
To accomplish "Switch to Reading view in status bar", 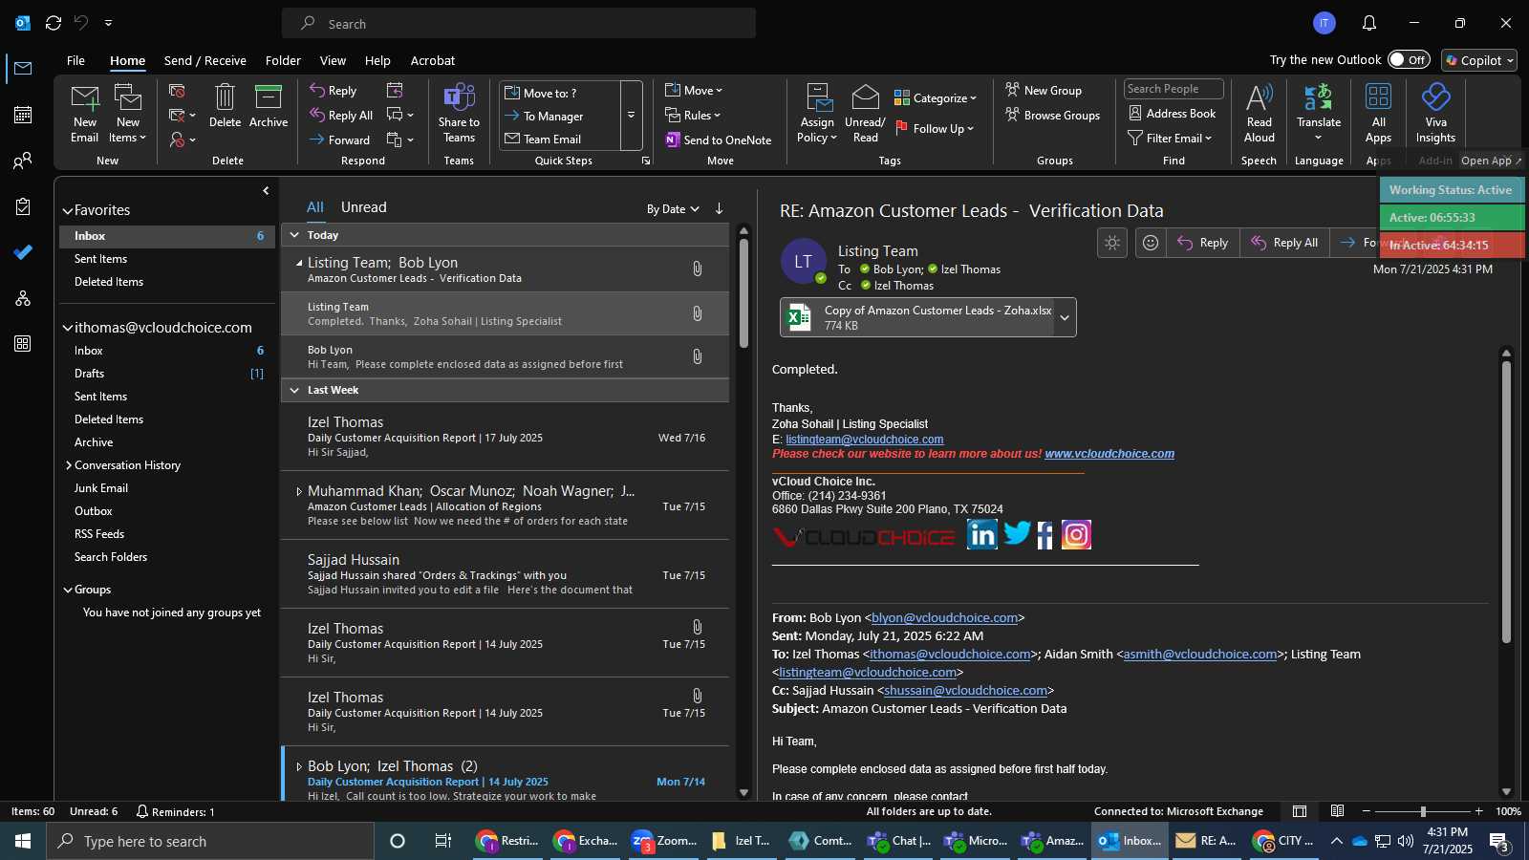I will click(1338, 811).
